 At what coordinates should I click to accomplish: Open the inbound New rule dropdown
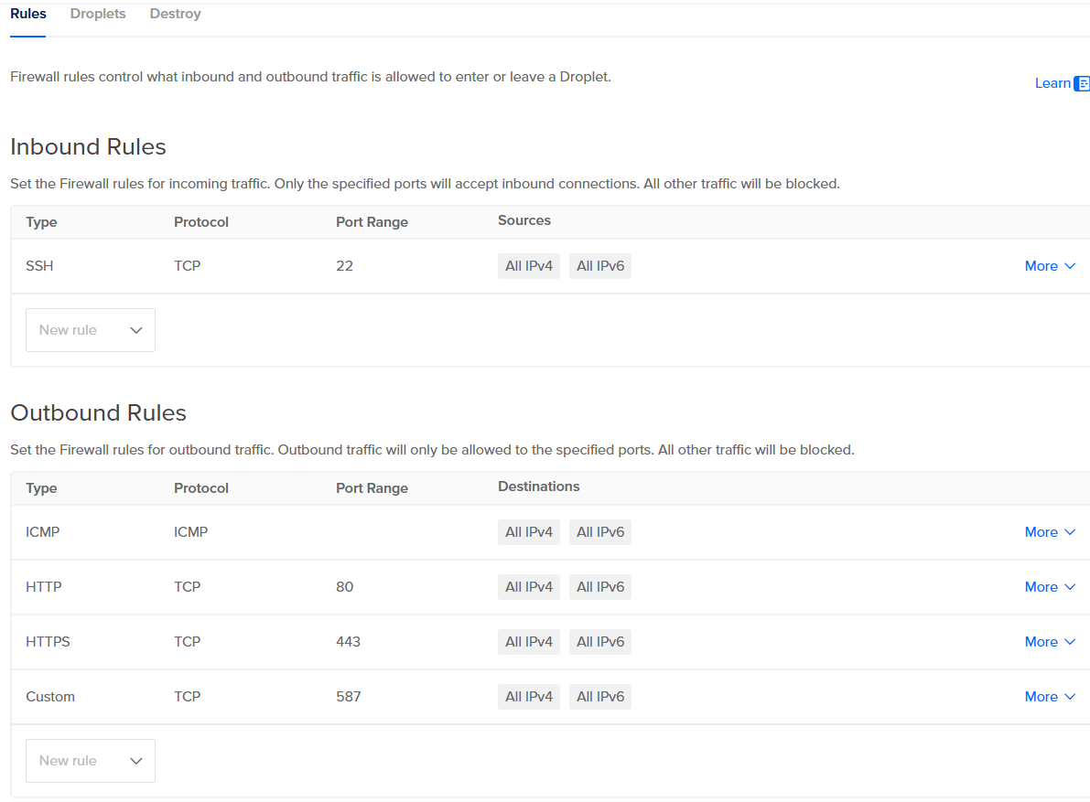pos(91,330)
